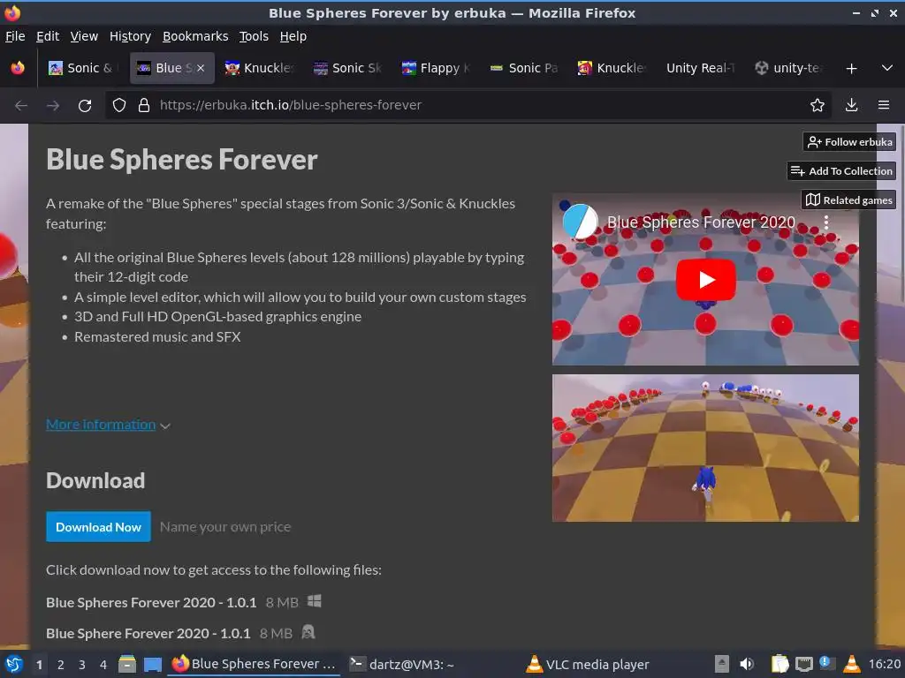This screenshot has width=905, height=678.
Task: Open the Bookmarks menu
Action: pyautogui.click(x=195, y=36)
